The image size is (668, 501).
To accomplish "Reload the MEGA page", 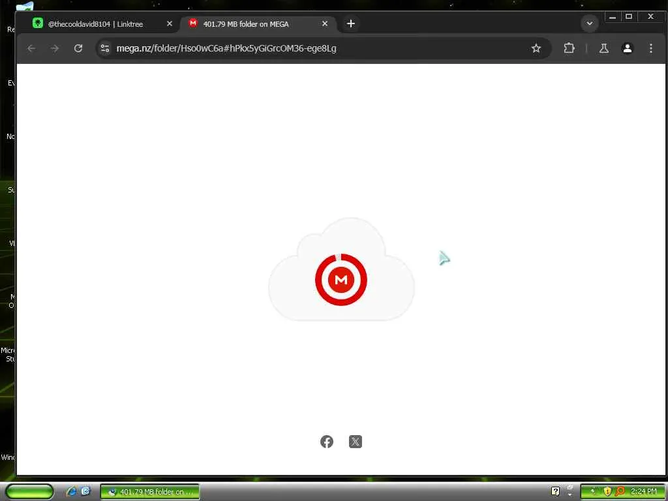I will [78, 48].
